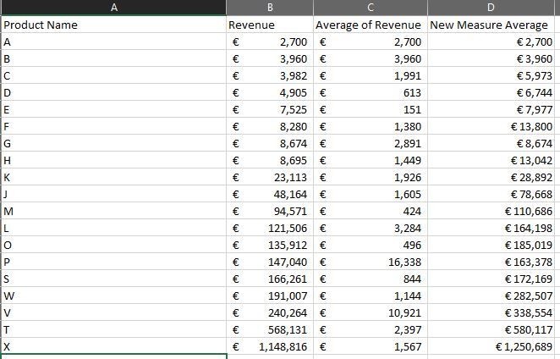Click average revenue value 151
The image size is (560, 359).
(371, 109)
